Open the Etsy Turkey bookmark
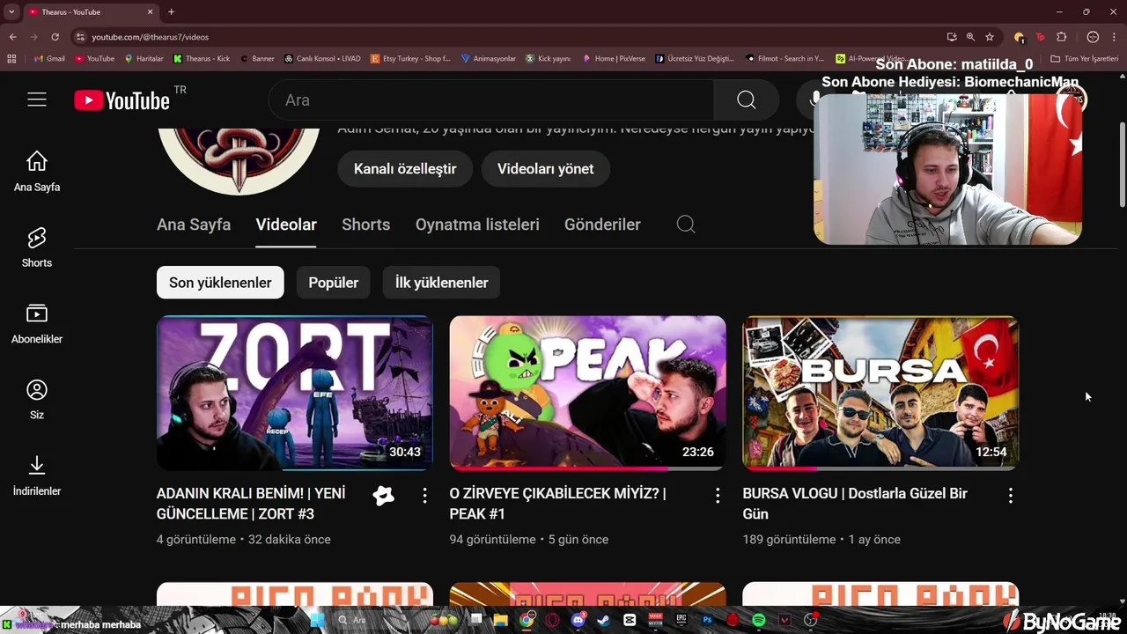The width and height of the screenshot is (1127, 634). [411, 59]
